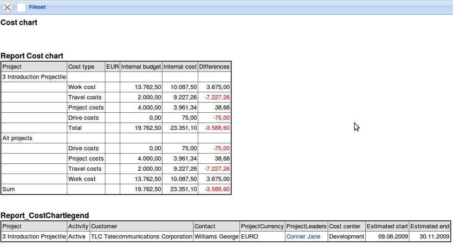Click the Cost type column header
The image size is (453, 245).
pos(81,67)
